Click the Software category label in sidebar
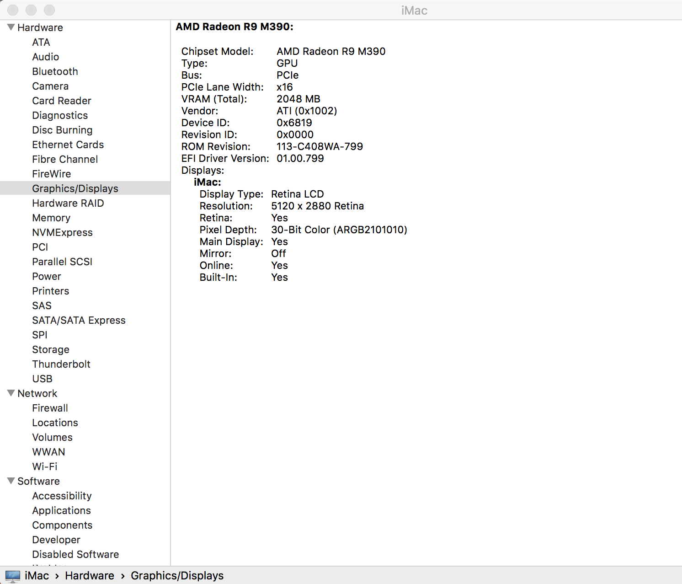This screenshot has height=584, width=682. coord(39,481)
